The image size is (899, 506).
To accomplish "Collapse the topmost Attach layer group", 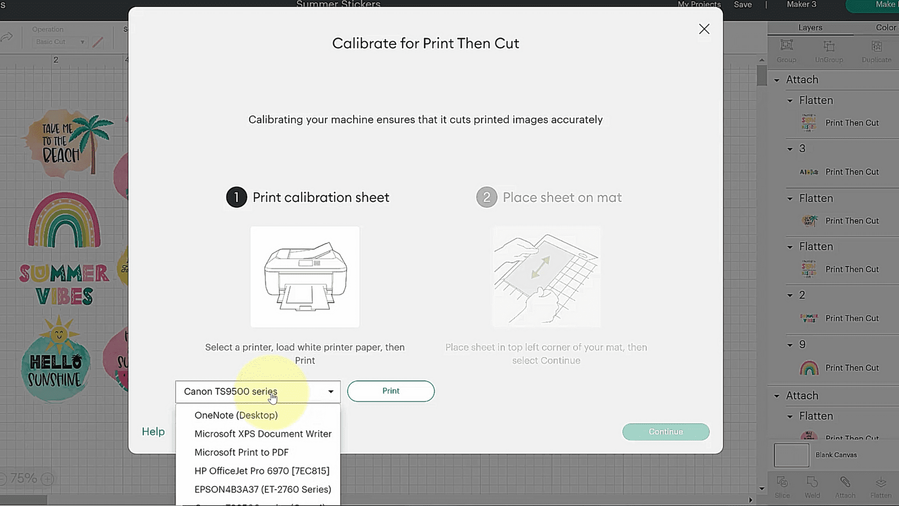I will tap(777, 80).
